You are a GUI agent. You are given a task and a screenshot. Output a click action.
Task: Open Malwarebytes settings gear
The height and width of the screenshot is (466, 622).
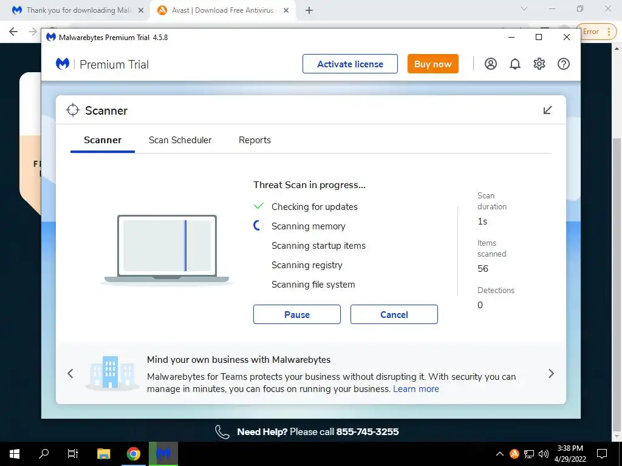[539, 64]
